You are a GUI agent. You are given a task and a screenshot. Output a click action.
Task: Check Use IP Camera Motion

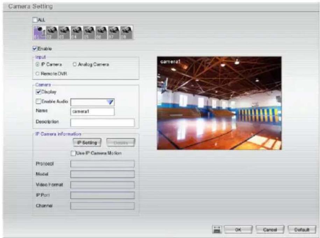[x=73, y=153]
